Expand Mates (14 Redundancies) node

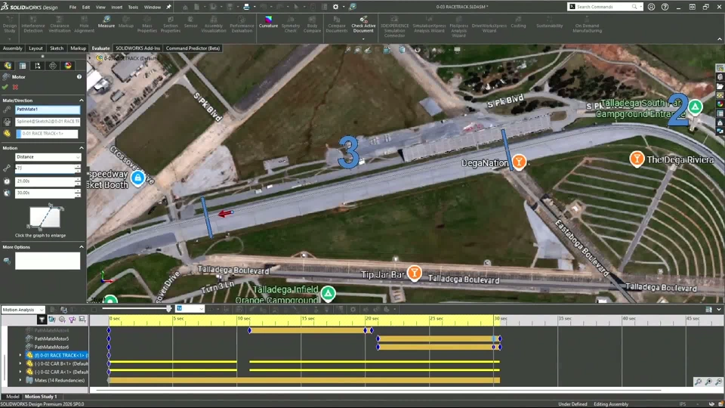click(x=20, y=380)
